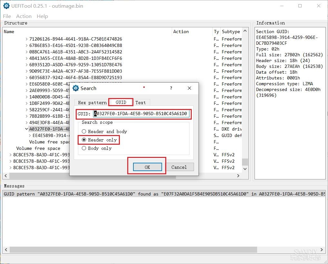The width and height of the screenshot is (328, 264).
Task: Click the Messages panel horizontal scrollbar thumb
Action: [x=133, y=250]
